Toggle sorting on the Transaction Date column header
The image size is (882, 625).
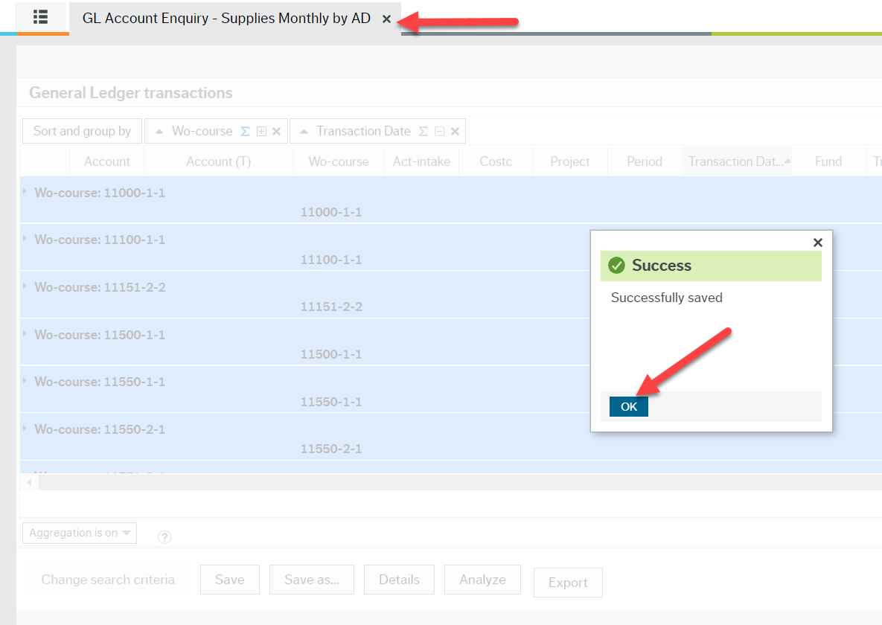[736, 161]
